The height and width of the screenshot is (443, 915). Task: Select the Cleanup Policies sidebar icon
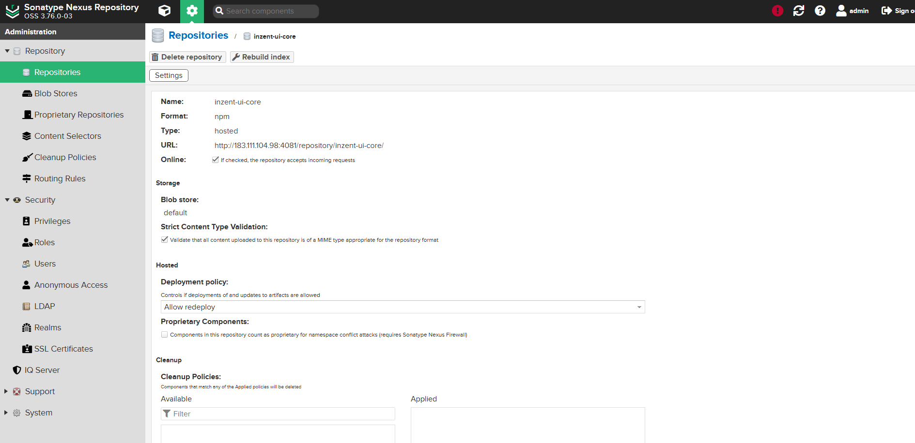click(x=27, y=157)
